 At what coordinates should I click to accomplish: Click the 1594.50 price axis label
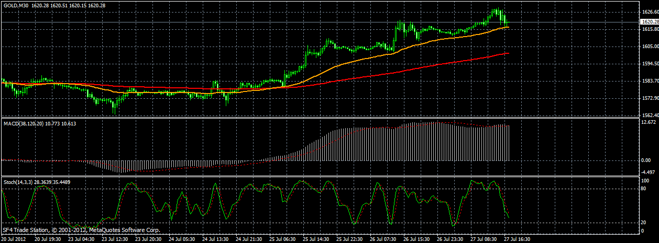point(650,64)
